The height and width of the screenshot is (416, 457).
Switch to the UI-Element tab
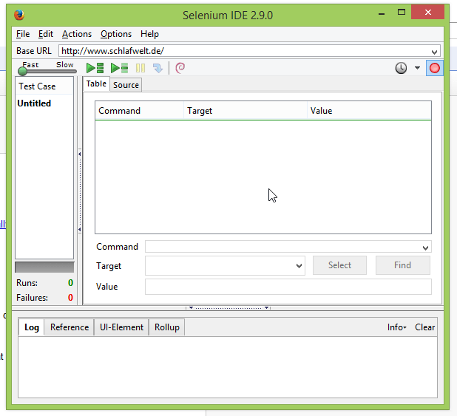coord(121,327)
